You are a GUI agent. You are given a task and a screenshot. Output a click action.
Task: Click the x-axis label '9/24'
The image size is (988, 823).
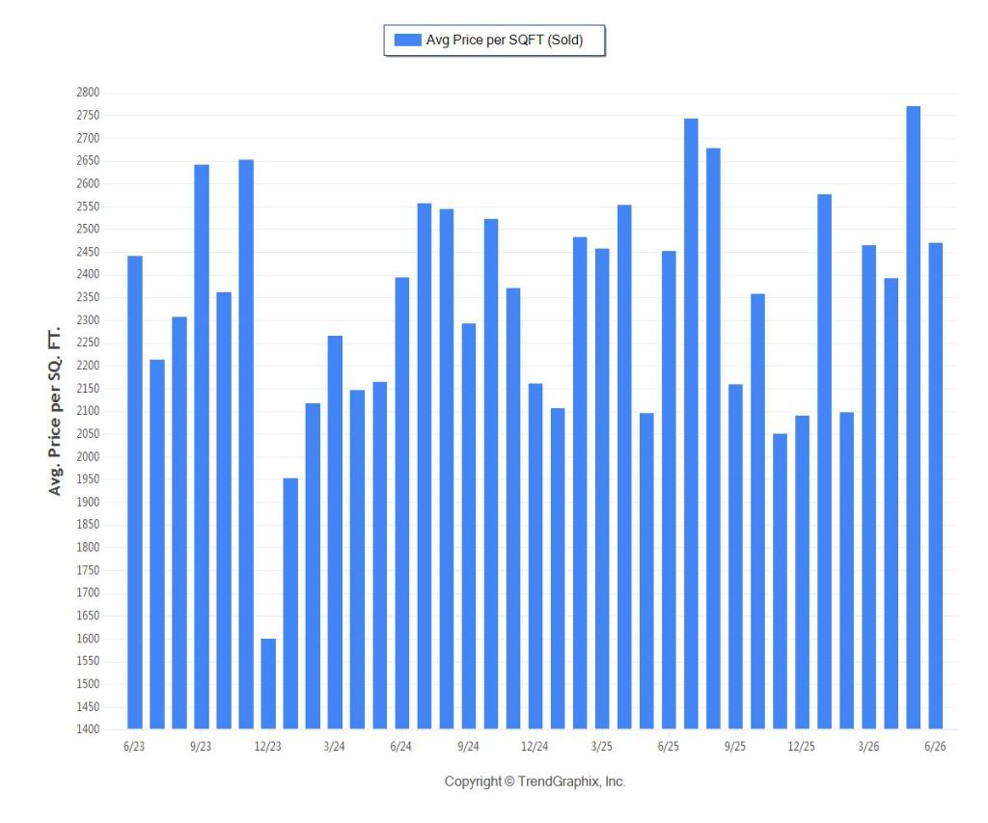coord(468,746)
